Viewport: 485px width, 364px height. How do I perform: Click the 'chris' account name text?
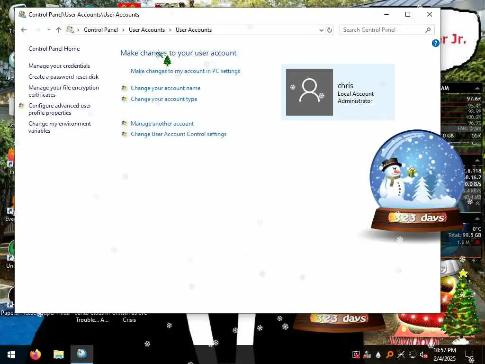click(x=345, y=85)
